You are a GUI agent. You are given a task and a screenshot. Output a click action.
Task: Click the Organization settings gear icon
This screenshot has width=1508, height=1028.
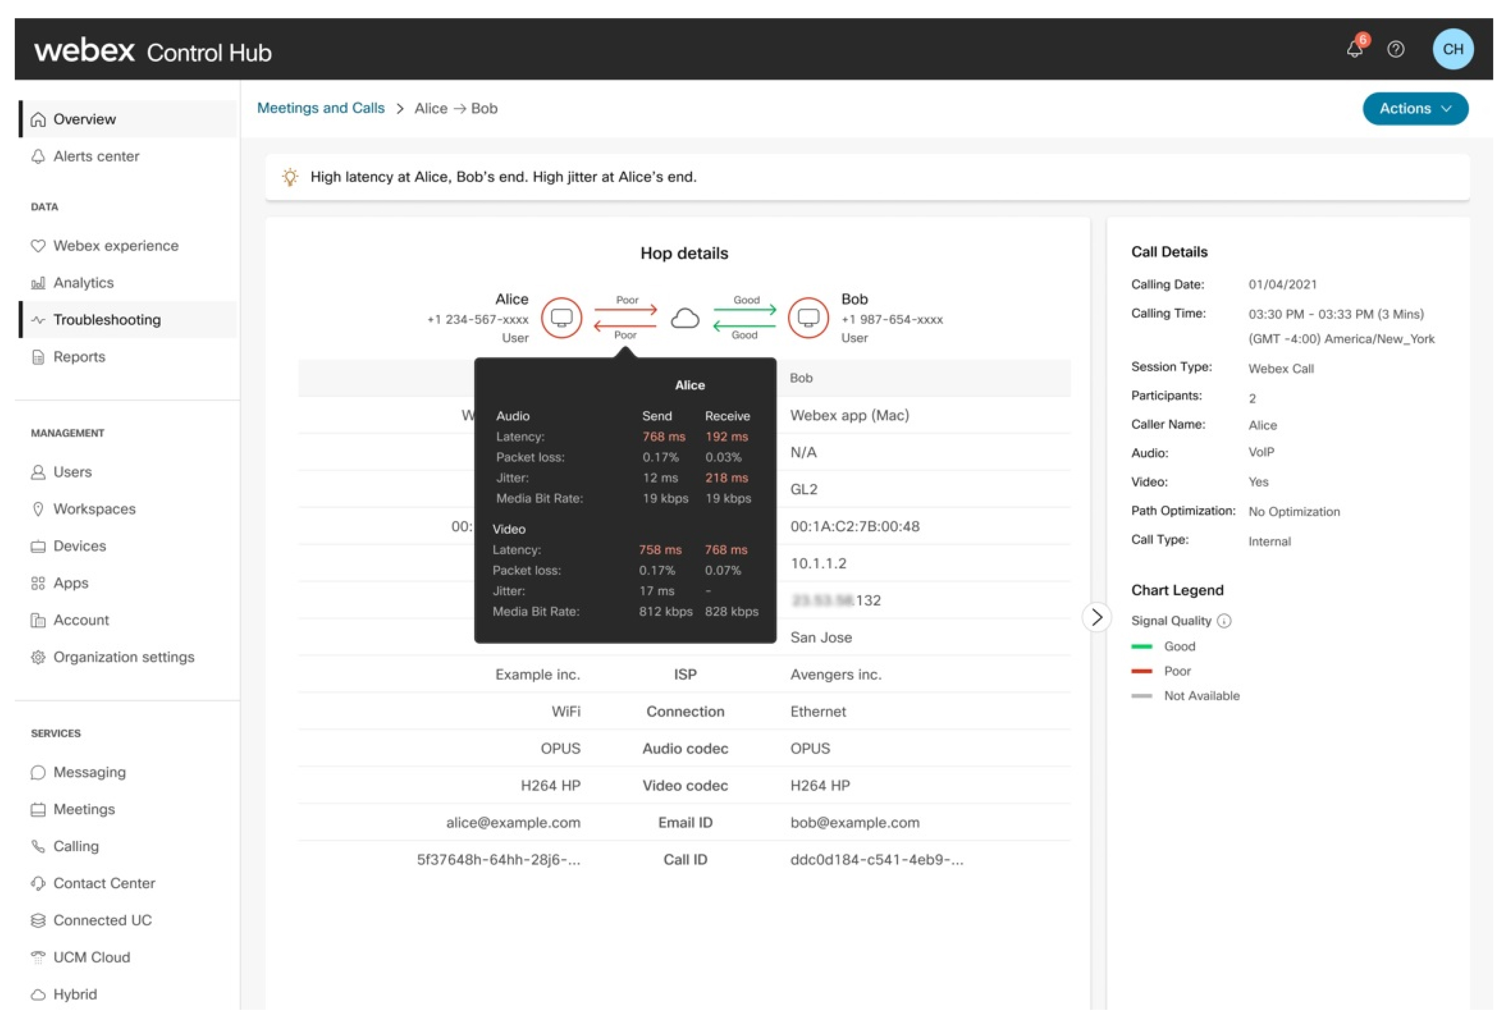(x=38, y=657)
